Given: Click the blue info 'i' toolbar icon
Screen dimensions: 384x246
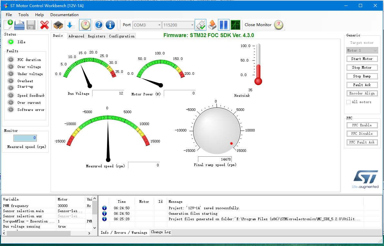Looking at the screenshot, I should [x=110, y=25].
